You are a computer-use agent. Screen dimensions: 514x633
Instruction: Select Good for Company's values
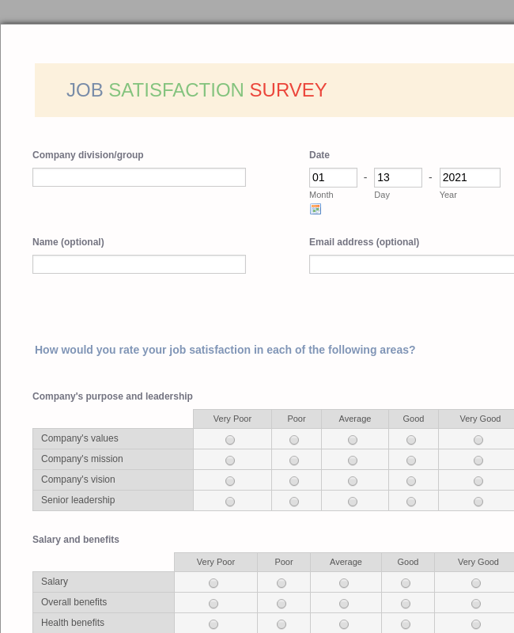coord(410,439)
